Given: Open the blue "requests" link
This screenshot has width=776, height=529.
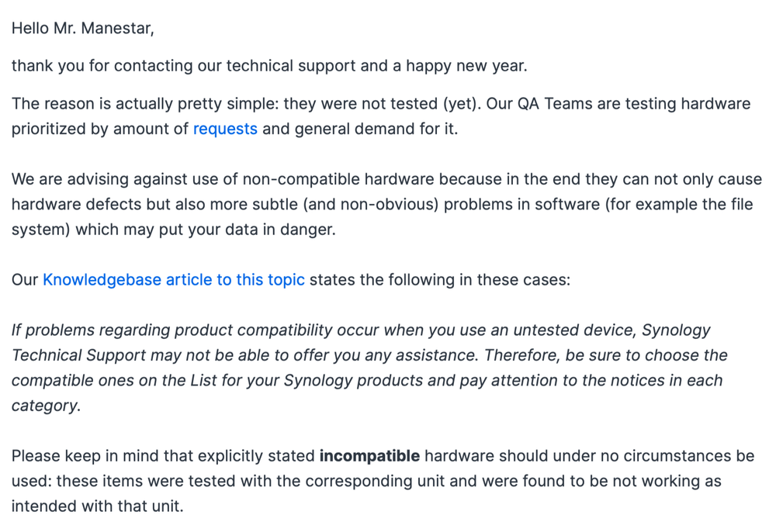Looking at the screenshot, I should (225, 129).
